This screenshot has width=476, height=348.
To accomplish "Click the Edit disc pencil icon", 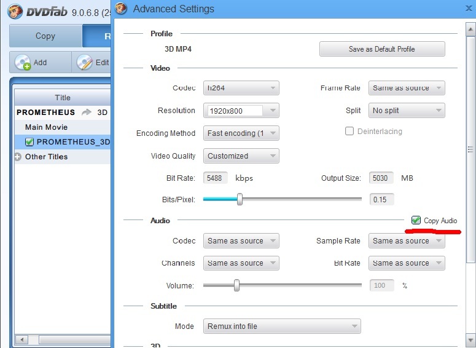I will pyautogui.click(x=84, y=62).
